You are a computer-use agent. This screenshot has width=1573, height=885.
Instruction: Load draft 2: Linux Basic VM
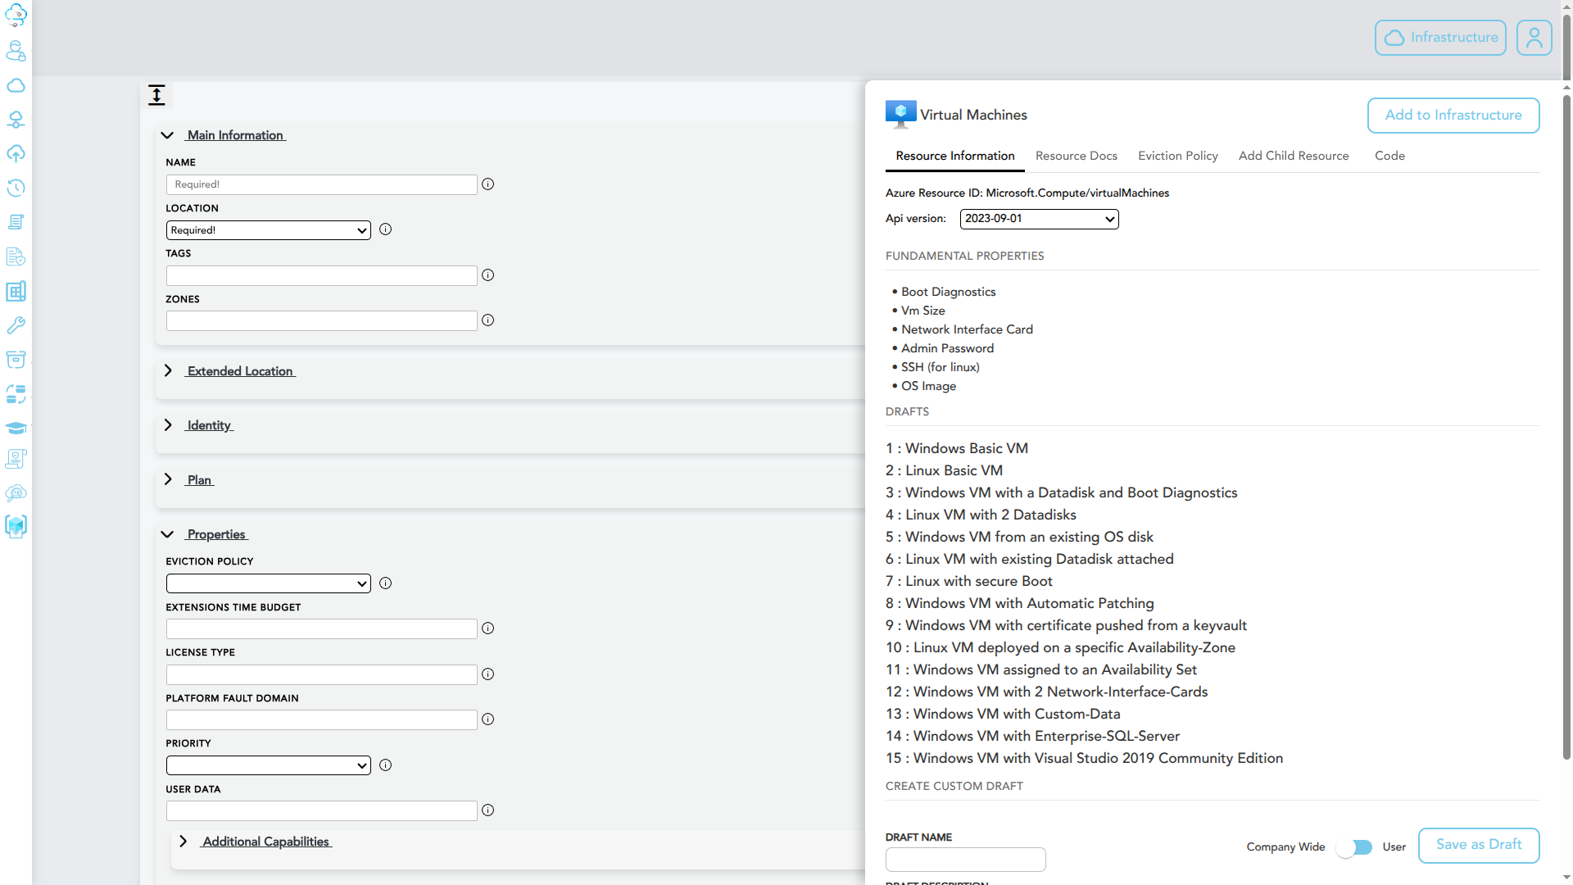[x=944, y=470]
